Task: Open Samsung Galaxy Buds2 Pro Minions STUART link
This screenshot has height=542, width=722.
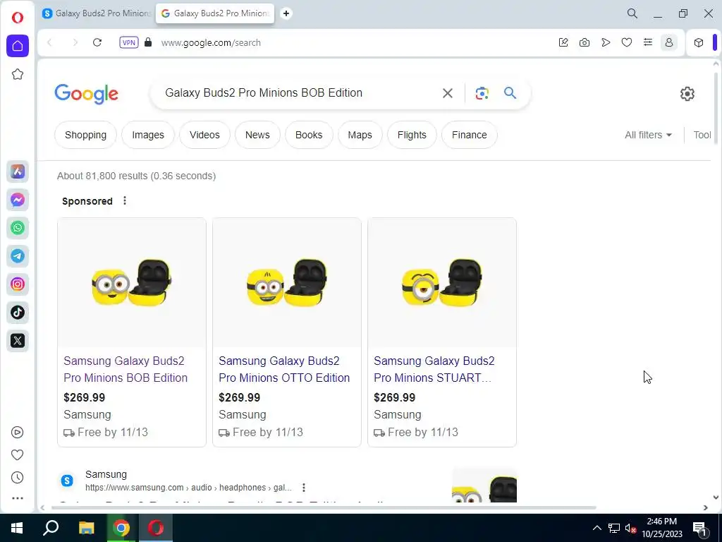Action: pyautogui.click(x=434, y=369)
